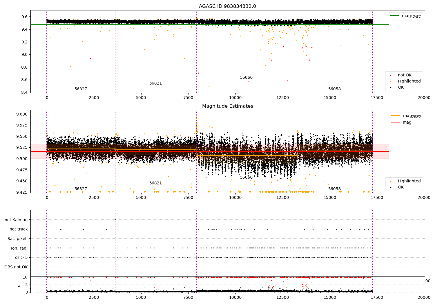Click the 9.6 y-axis tick in top plot
Image resolution: width=435 pixels, height=304 pixels.
(x=24, y=17)
